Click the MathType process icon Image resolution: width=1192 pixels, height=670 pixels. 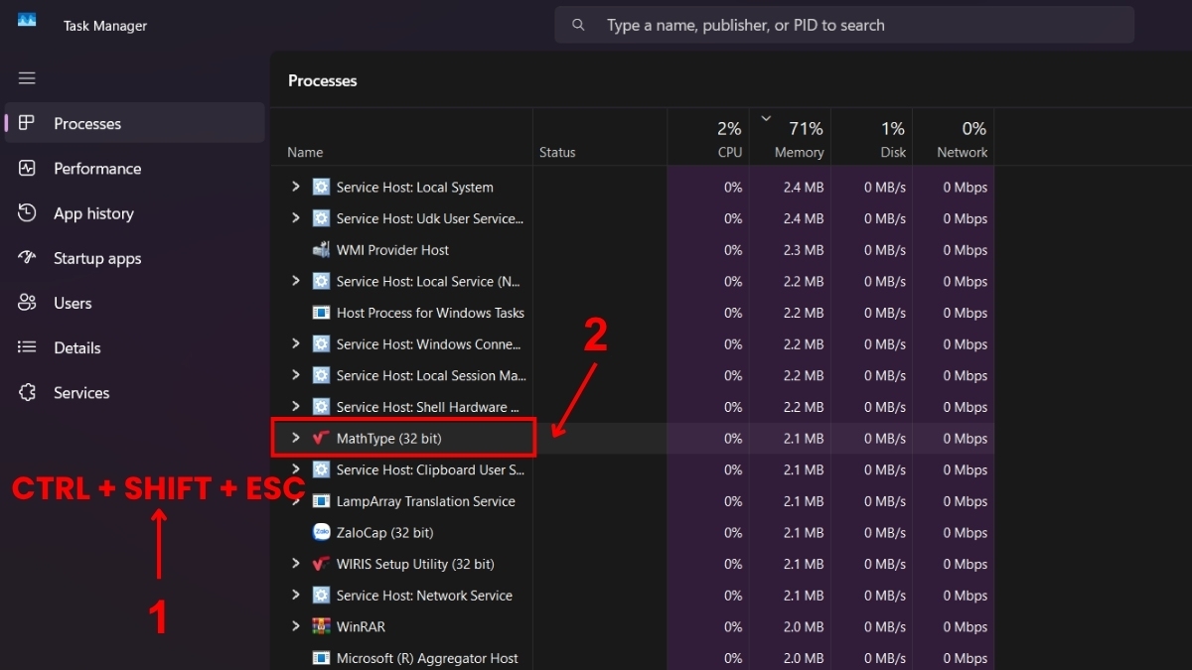[x=321, y=438]
